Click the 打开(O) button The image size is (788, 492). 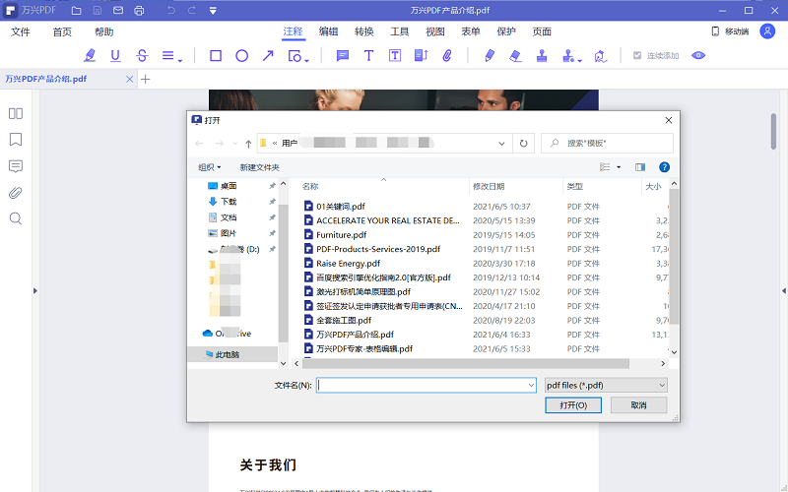click(573, 405)
